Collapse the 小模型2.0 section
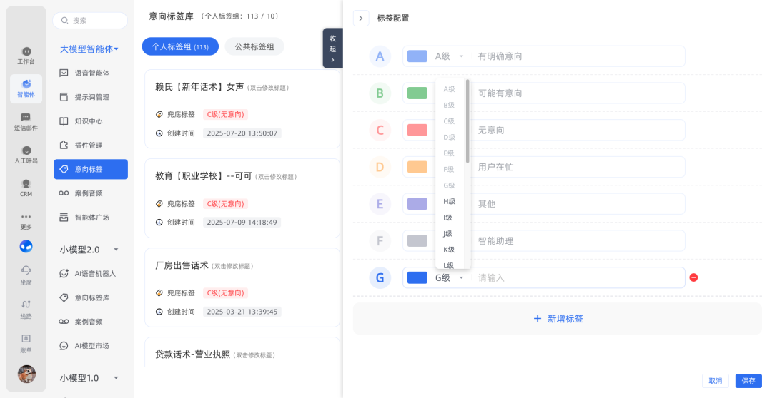 pyautogui.click(x=116, y=250)
